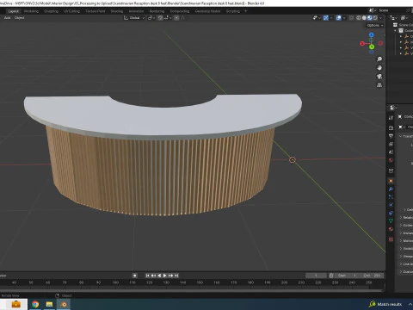Open the View Layer properties tab
Viewport: 413px width, 310px height.
(x=391, y=144)
